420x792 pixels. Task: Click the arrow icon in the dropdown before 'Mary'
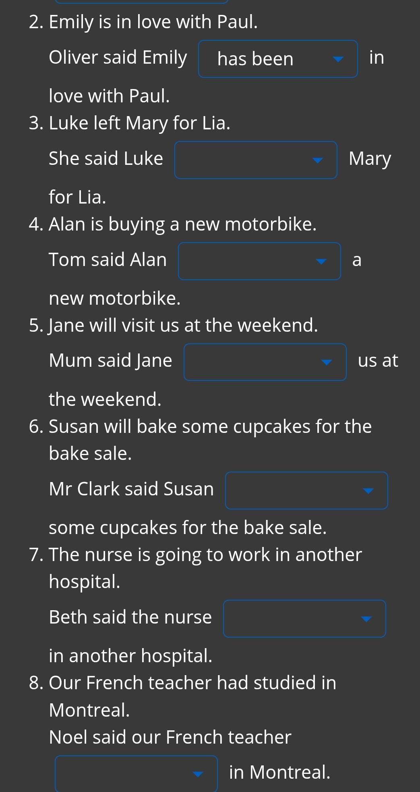tap(318, 160)
